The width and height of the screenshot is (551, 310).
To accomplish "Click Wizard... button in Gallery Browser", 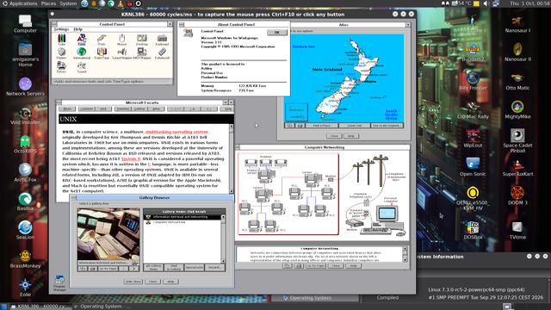I will (x=214, y=268).
